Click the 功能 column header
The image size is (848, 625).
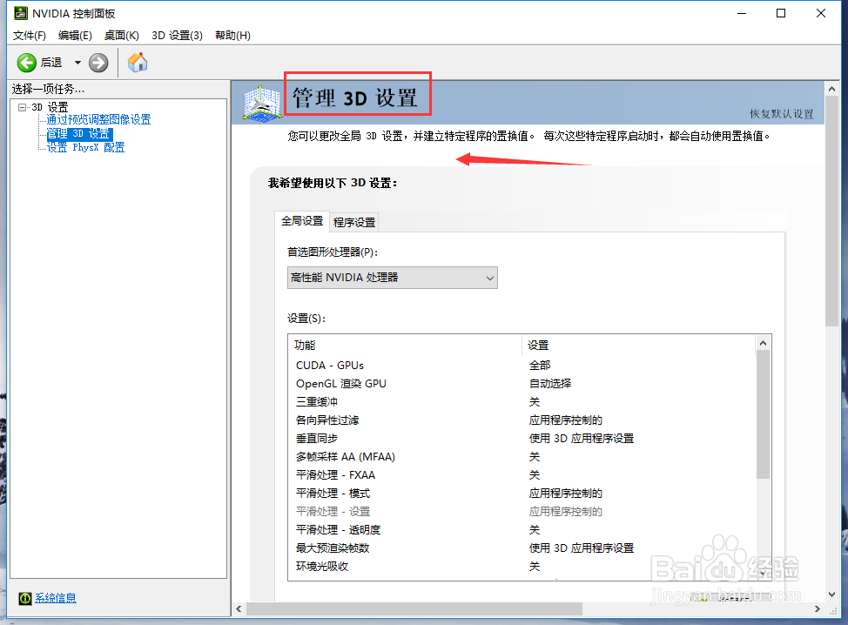[x=405, y=345]
